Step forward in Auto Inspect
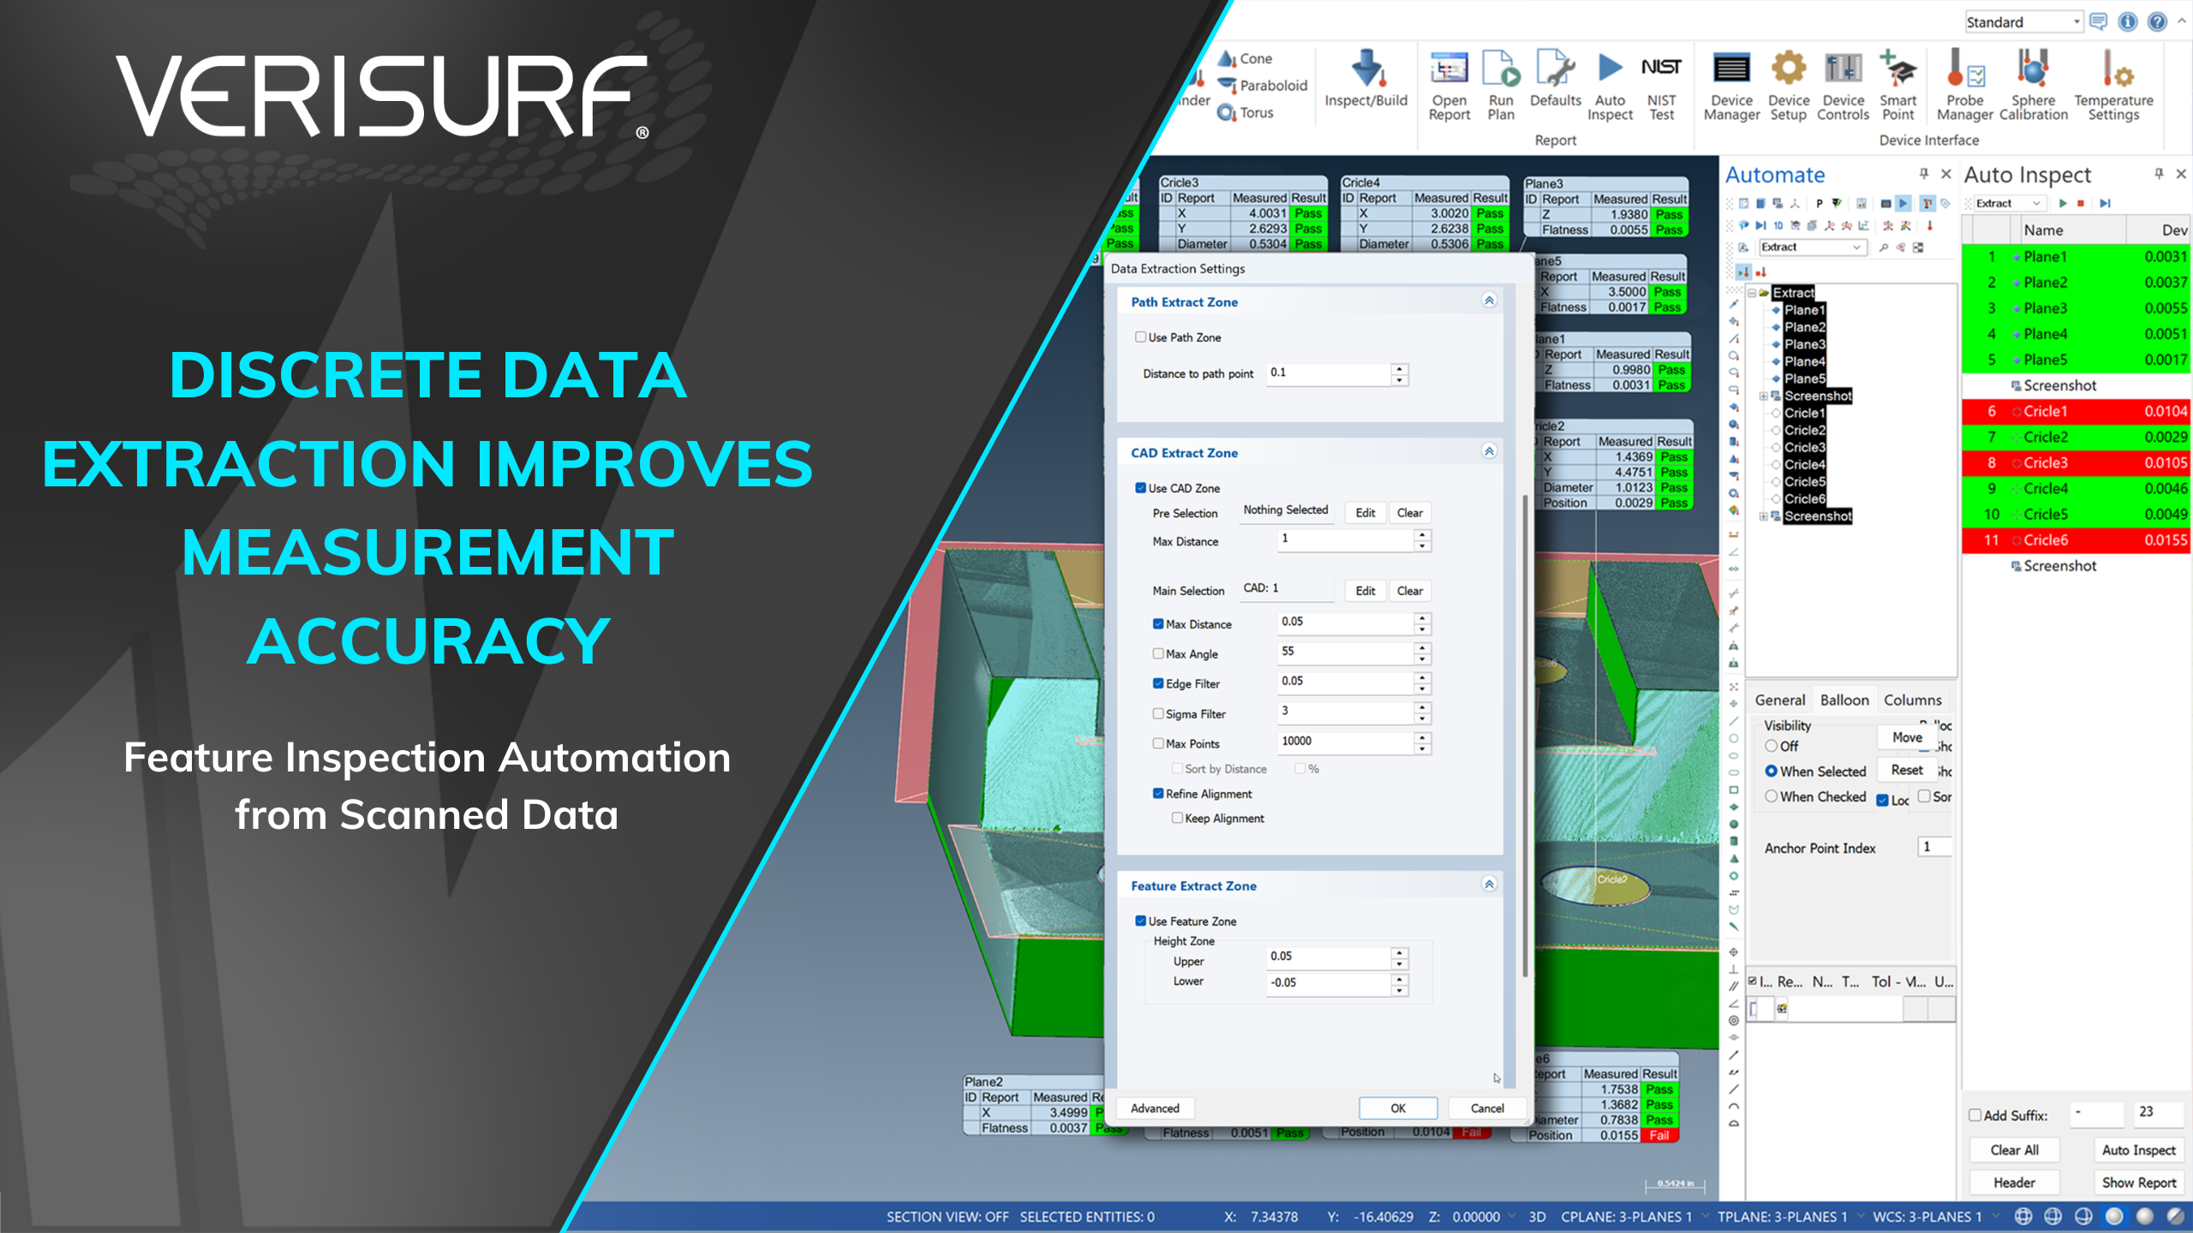 (x=2105, y=203)
